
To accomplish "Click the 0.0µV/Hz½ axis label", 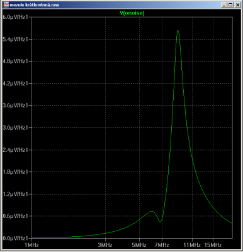I will [x=15, y=238].
